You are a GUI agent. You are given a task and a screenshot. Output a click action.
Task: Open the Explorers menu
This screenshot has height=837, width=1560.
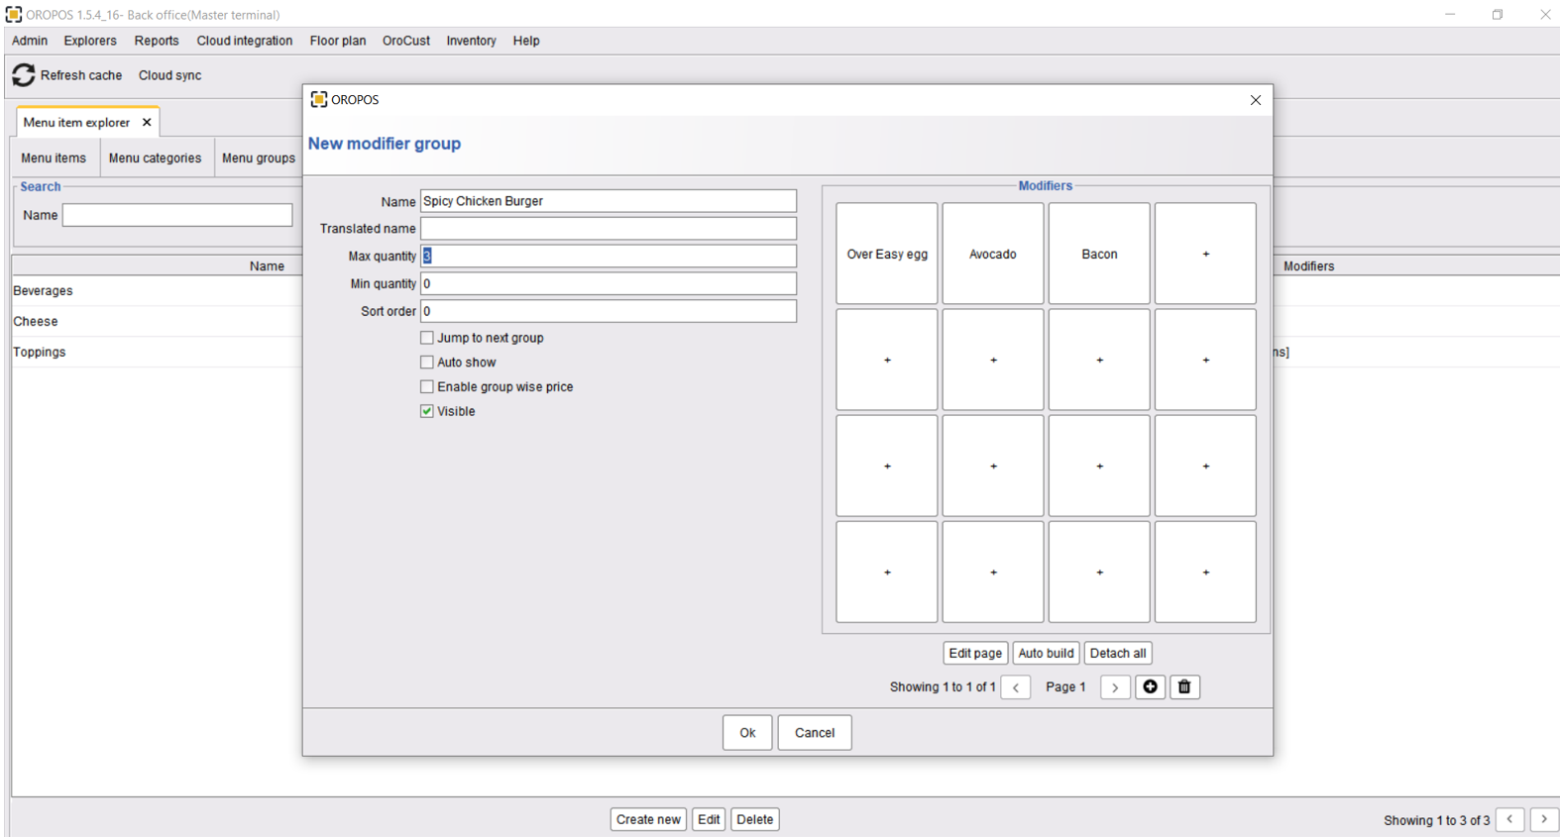tap(90, 41)
